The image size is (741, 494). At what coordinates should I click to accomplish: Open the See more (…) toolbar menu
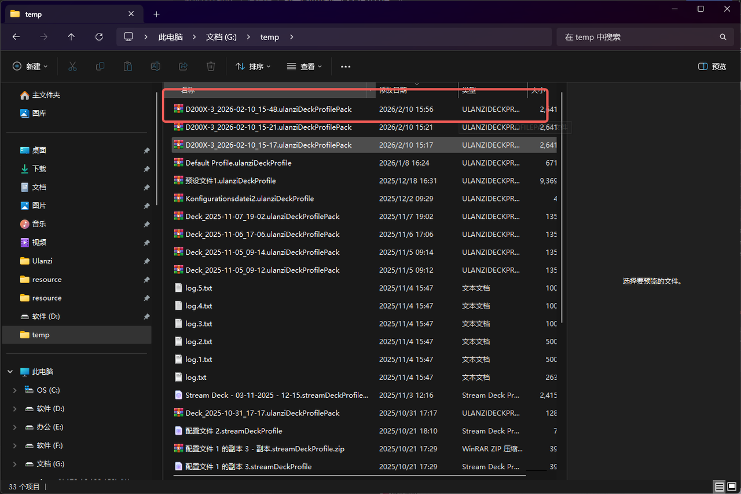point(346,67)
